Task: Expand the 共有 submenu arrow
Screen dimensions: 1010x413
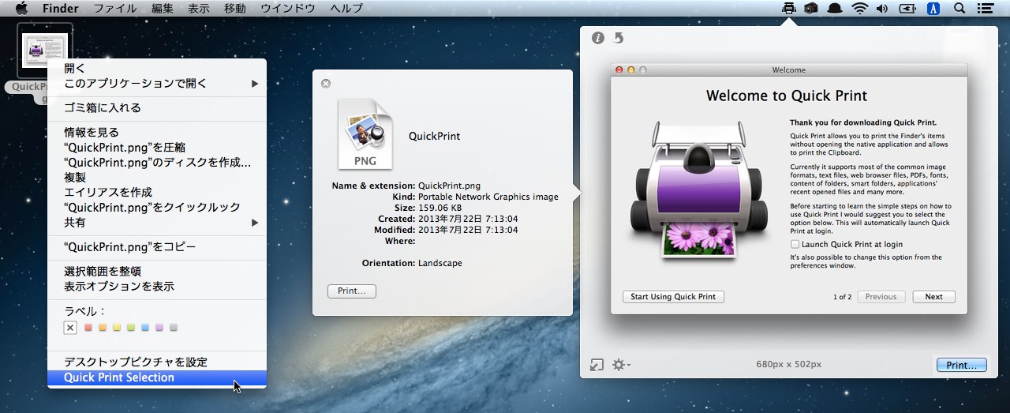Action: (255, 223)
